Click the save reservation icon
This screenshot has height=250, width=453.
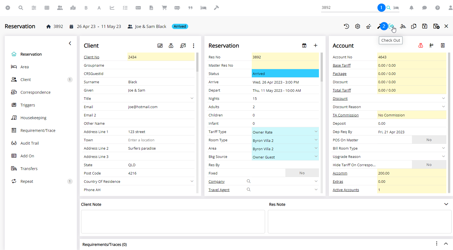point(425,26)
